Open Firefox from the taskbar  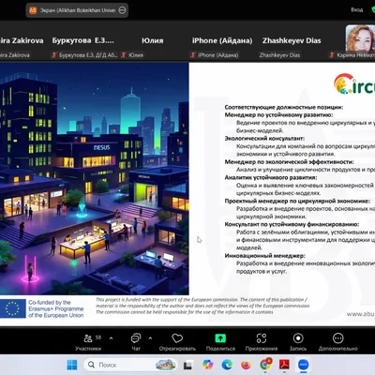pos(246,365)
